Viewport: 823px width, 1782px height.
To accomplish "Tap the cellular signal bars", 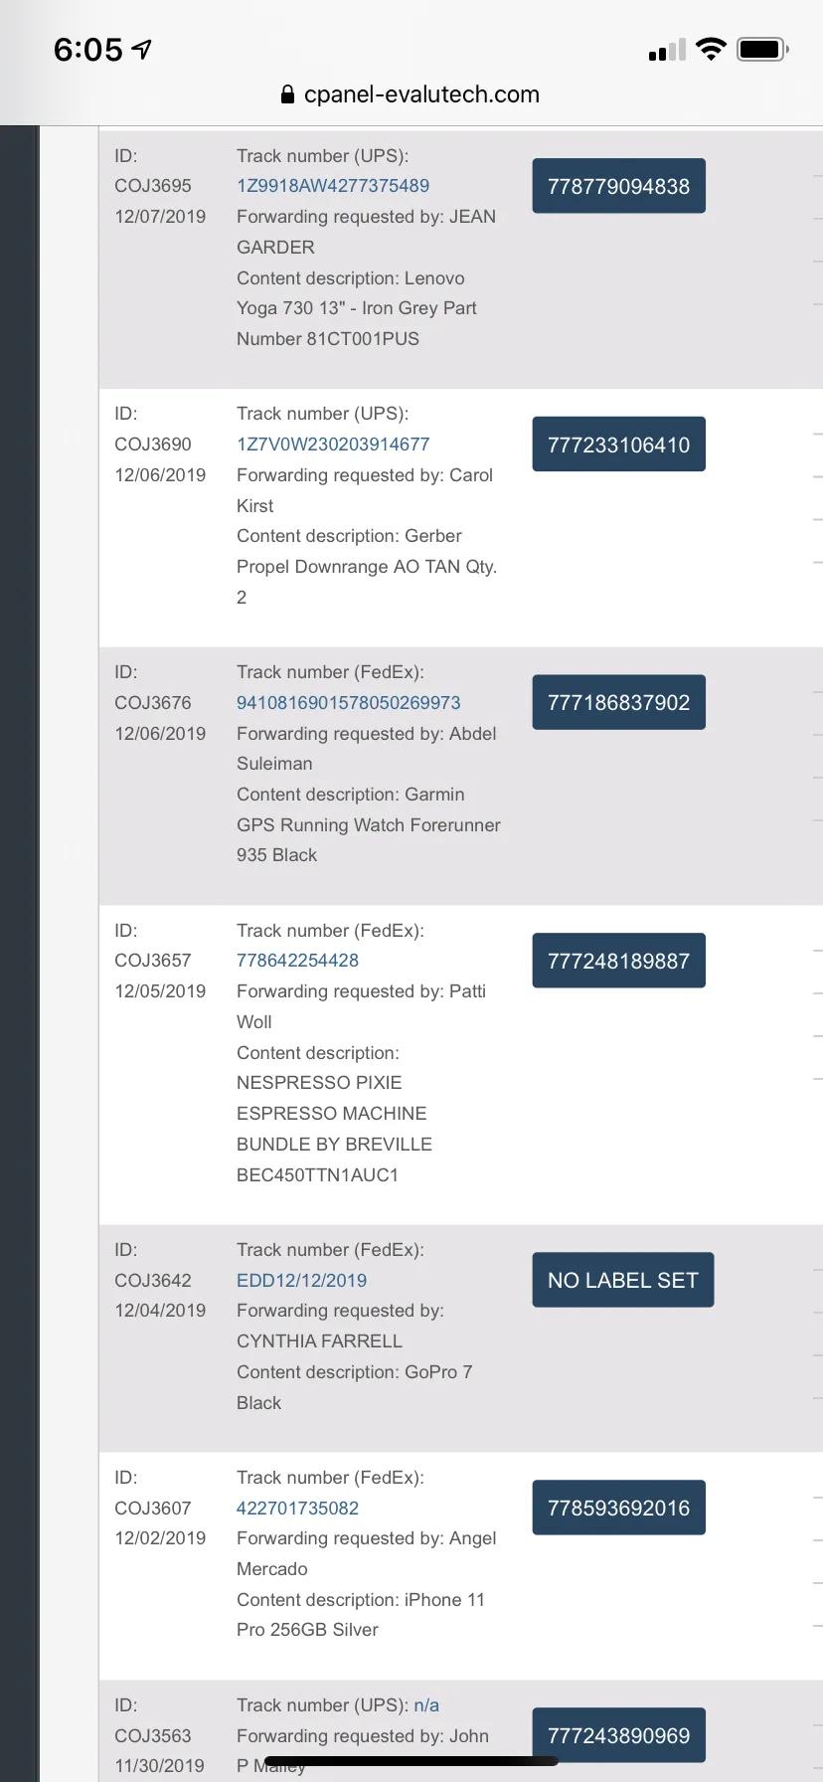I will coord(667,50).
